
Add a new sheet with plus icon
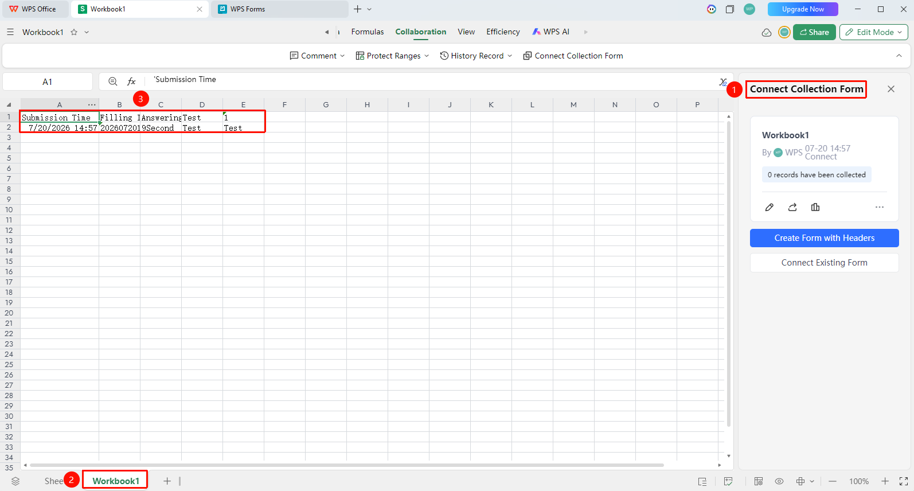pyautogui.click(x=167, y=481)
